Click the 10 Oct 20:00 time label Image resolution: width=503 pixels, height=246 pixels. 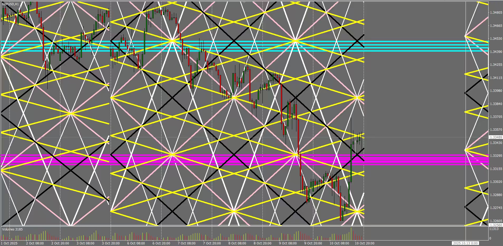pos(364,243)
